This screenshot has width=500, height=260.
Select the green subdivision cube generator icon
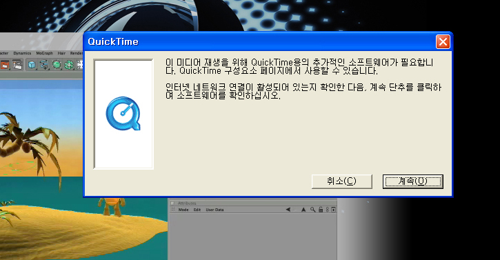57,65
